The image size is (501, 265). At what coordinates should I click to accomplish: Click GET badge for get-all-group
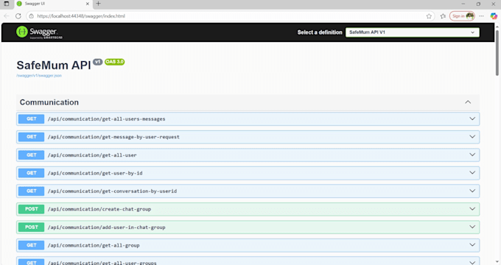[x=31, y=245]
